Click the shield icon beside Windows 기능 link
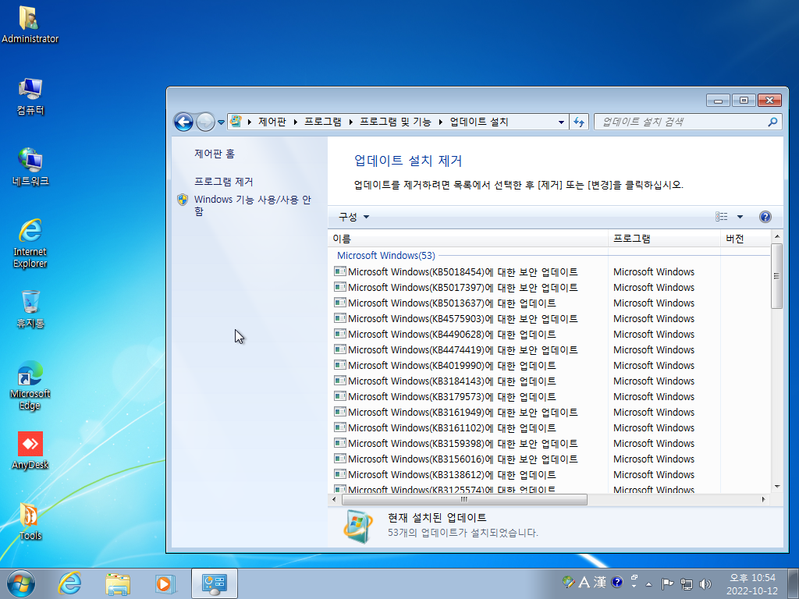This screenshot has height=599, width=799. pos(183,200)
